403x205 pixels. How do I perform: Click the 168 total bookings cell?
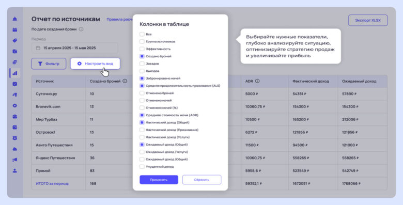[x=93, y=184]
